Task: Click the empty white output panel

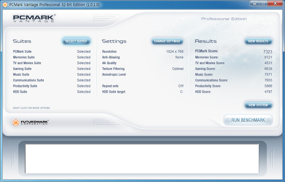Action: pos(142,159)
